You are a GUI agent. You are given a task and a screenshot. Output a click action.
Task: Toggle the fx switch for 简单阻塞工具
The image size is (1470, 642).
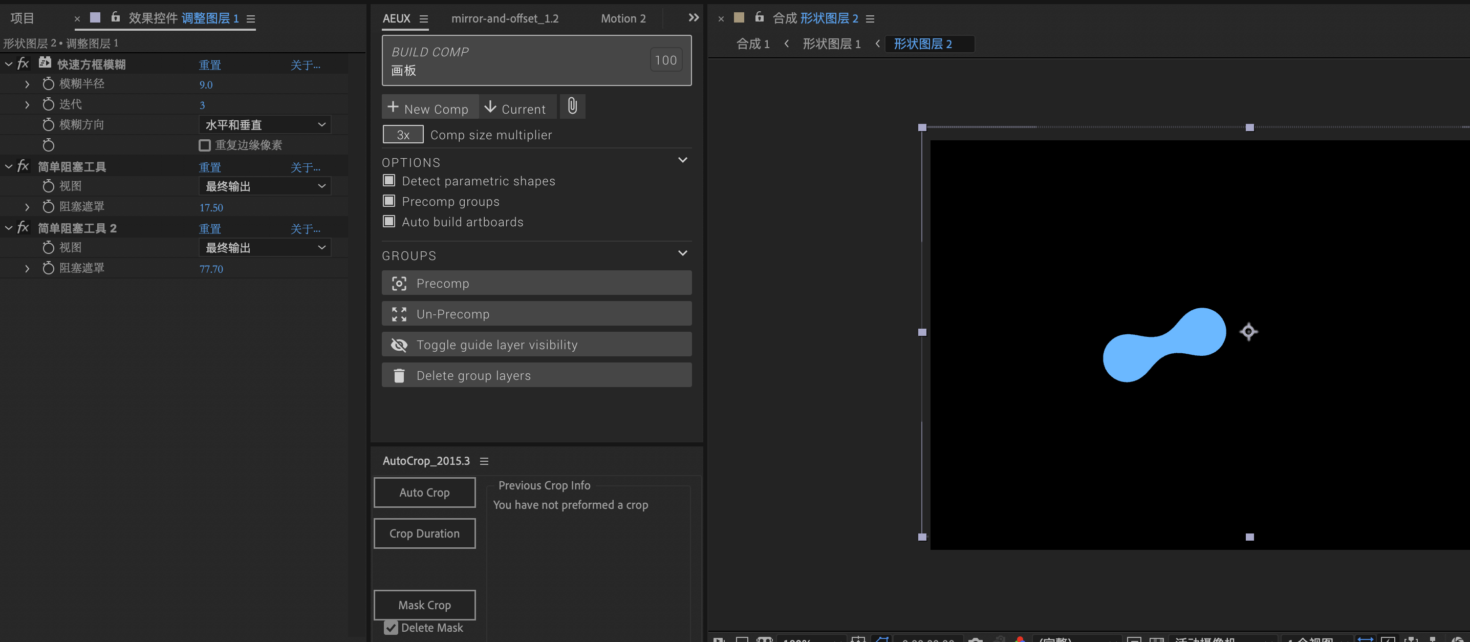click(x=23, y=166)
